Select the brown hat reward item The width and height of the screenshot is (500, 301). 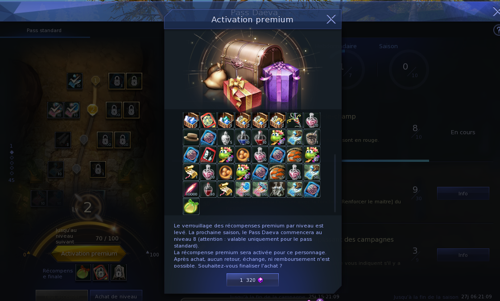[191, 137]
